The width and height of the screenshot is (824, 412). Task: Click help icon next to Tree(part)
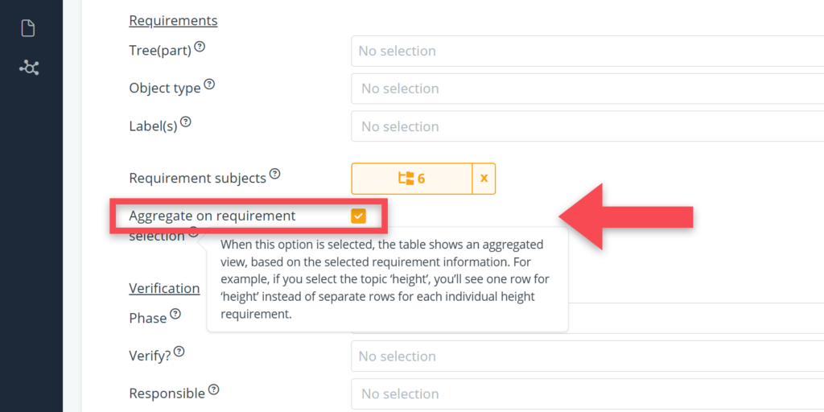(x=200, y=47)
